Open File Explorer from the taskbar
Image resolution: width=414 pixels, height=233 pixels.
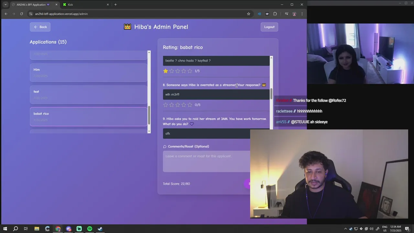[x=37, y=229]
